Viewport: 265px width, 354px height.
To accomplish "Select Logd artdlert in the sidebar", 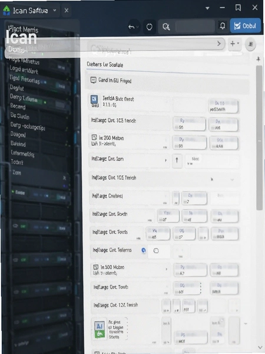I will (24, 70).
